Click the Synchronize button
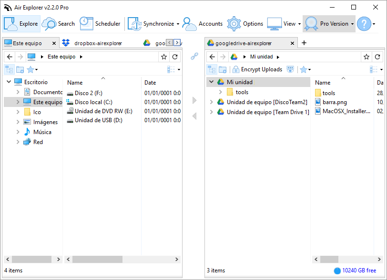Image resolution: width=387 pixels, height=280 pixels. (x=151, y=24)
